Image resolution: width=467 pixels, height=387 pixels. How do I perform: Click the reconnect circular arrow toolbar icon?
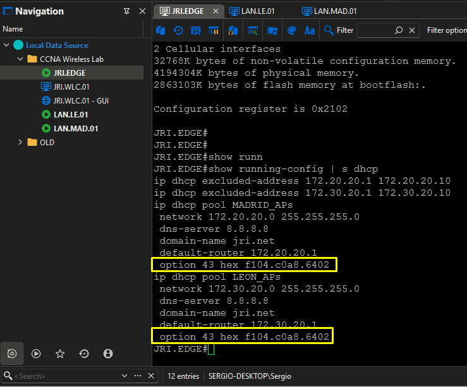[x=178, y=30]
